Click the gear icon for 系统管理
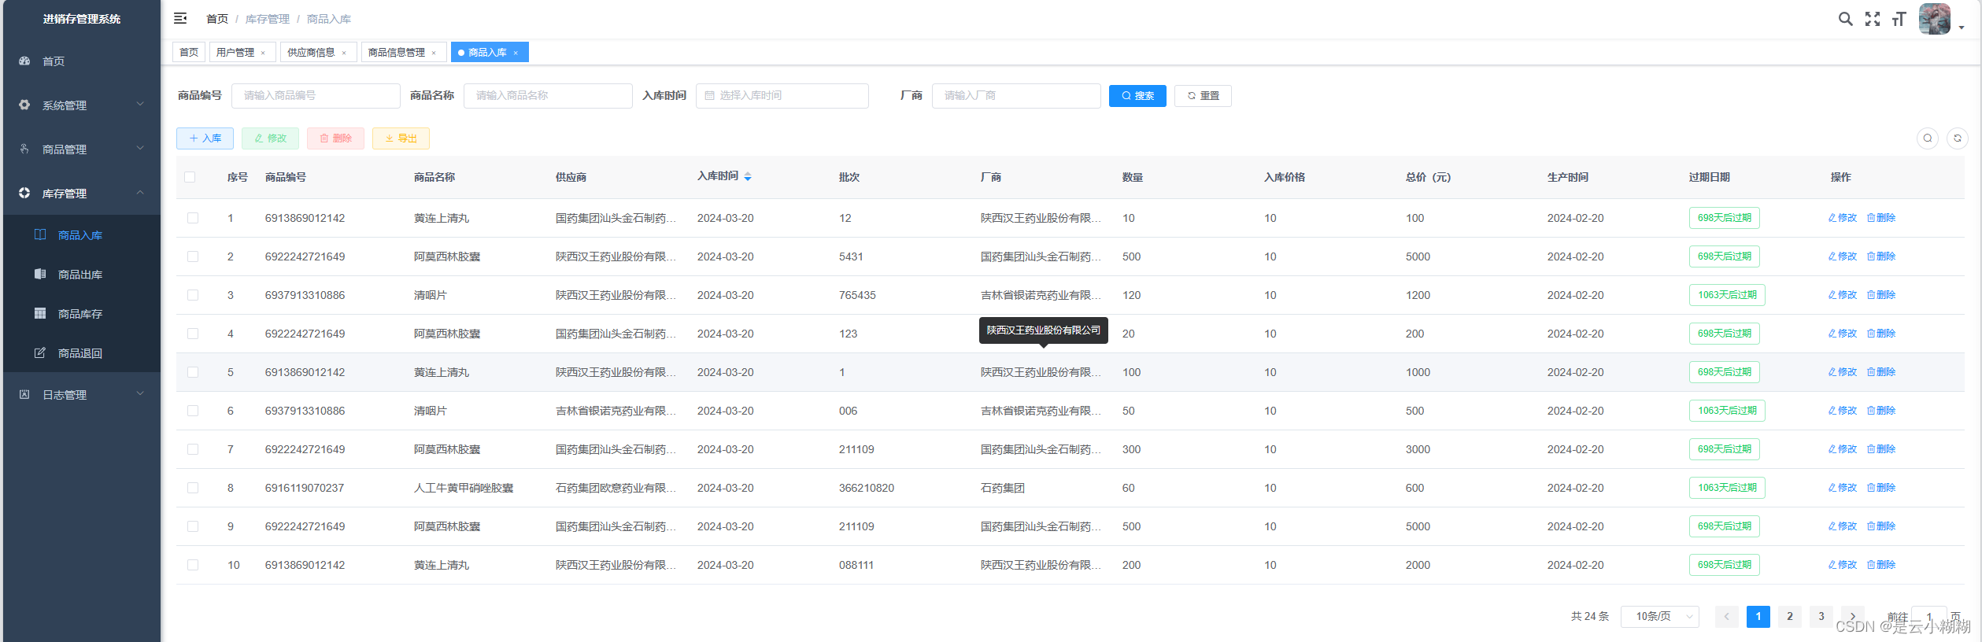This screenshot has width=1982, height=642. [x=24, y=105]
